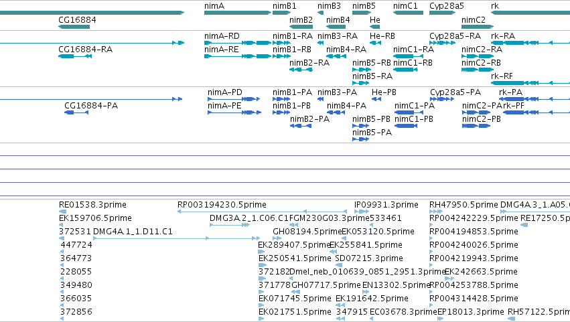Screen dimensions: 570x322
Task: Click the nimB1 gene label
Action: [x=284, y=6]
